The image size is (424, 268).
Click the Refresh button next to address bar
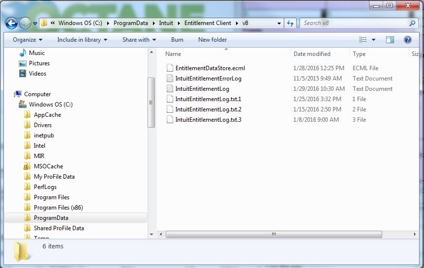pyautogui.click(x=290, y=23)
